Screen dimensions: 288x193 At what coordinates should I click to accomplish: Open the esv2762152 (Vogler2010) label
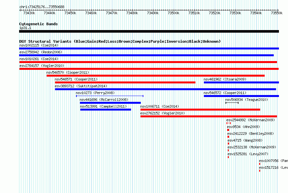coord(162,113)
